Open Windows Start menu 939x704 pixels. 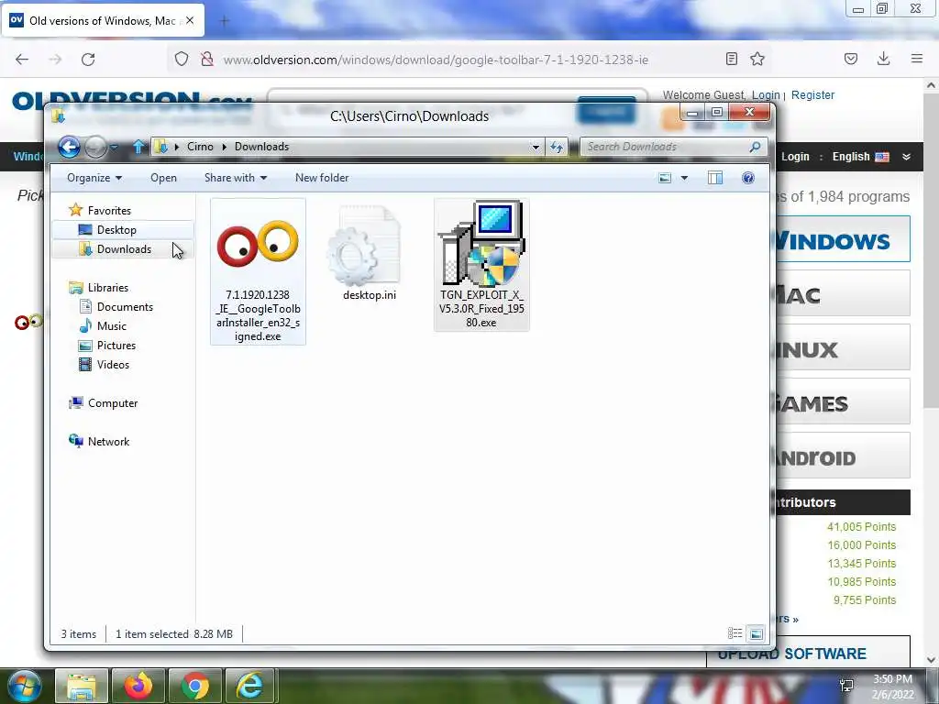click(x=23, y=686)
